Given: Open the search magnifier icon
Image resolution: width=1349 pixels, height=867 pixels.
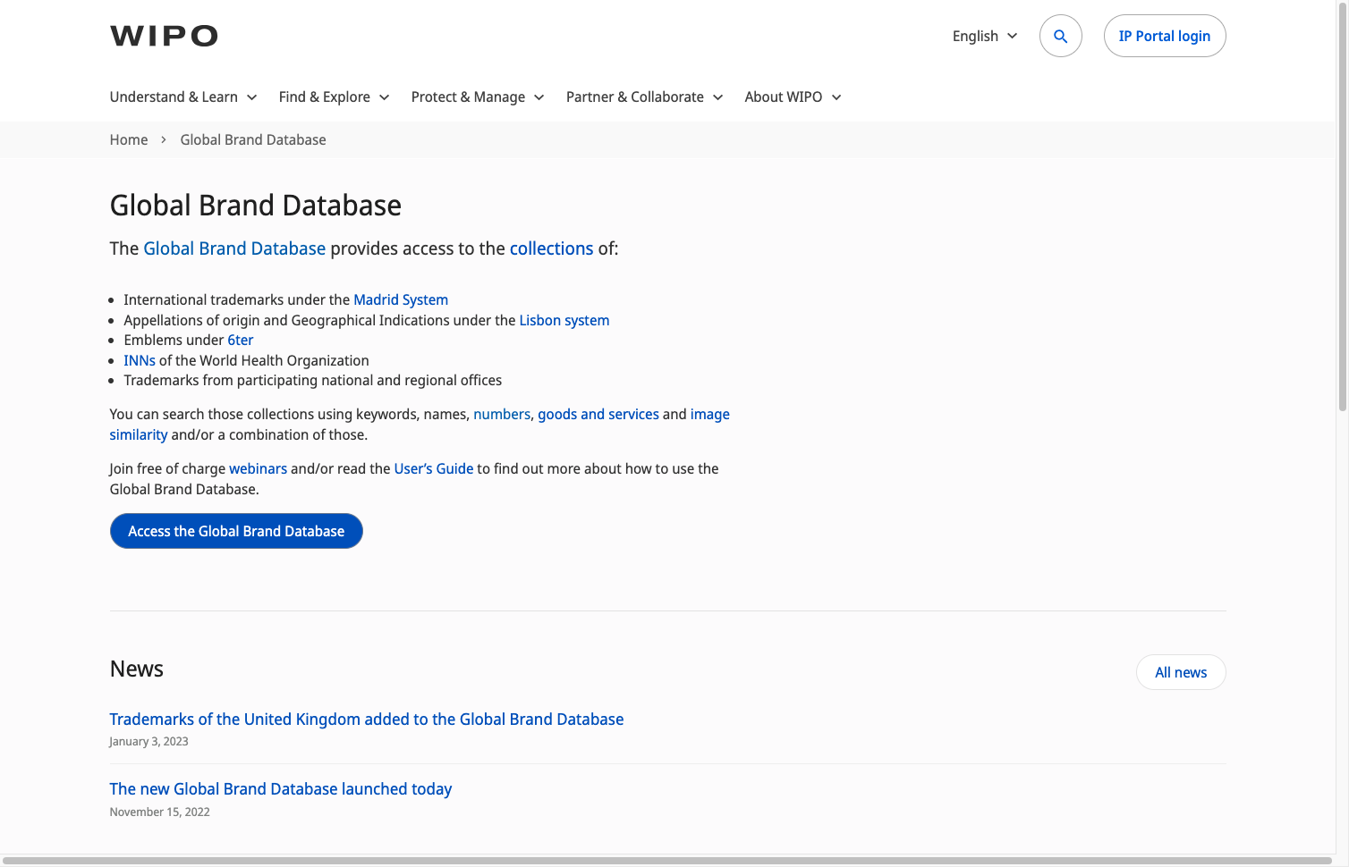Looking at the screenshot, I should [1061, 36].
